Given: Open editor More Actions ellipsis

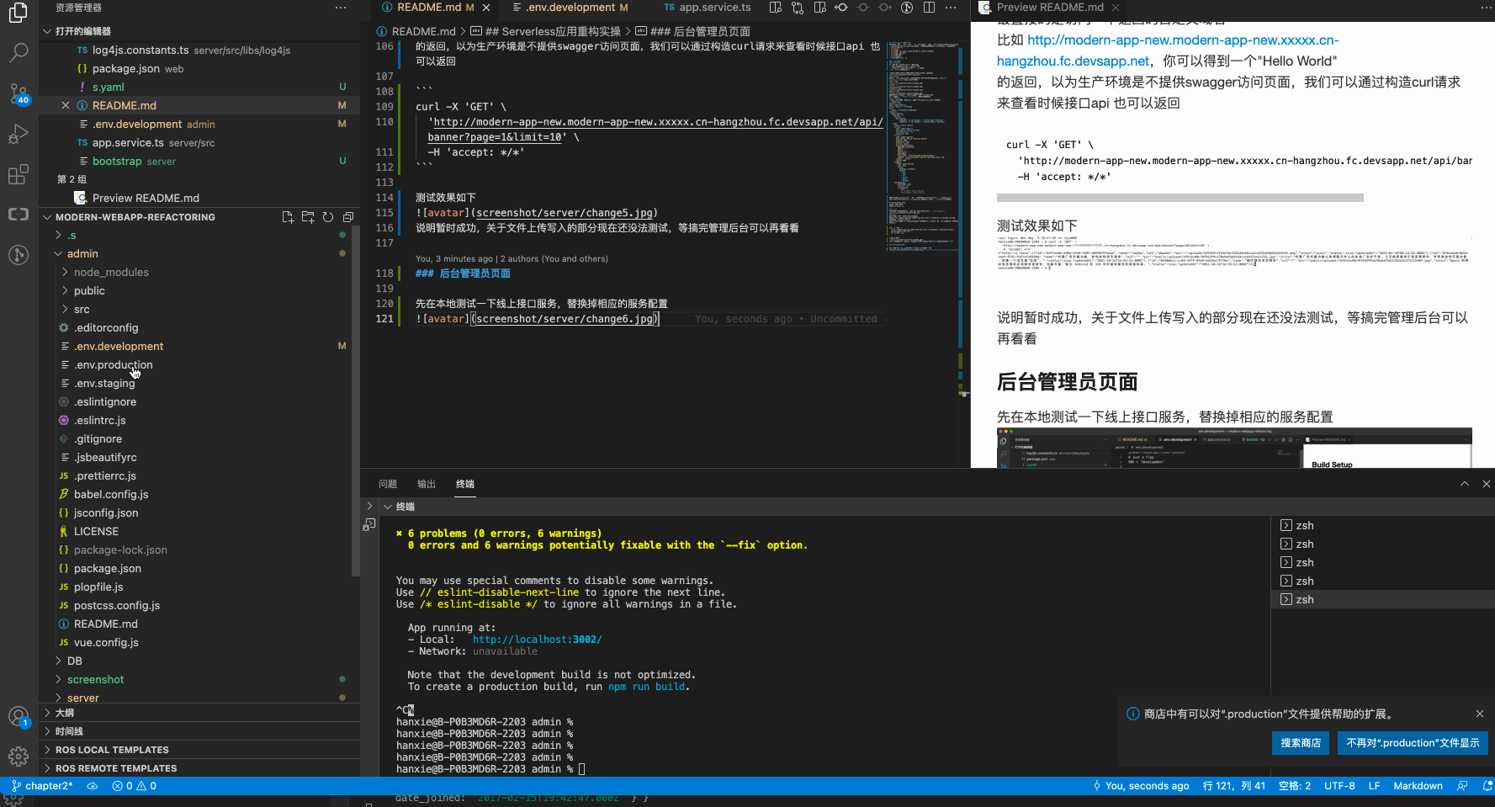Looking at the screenshot, I should pos(951,8).
